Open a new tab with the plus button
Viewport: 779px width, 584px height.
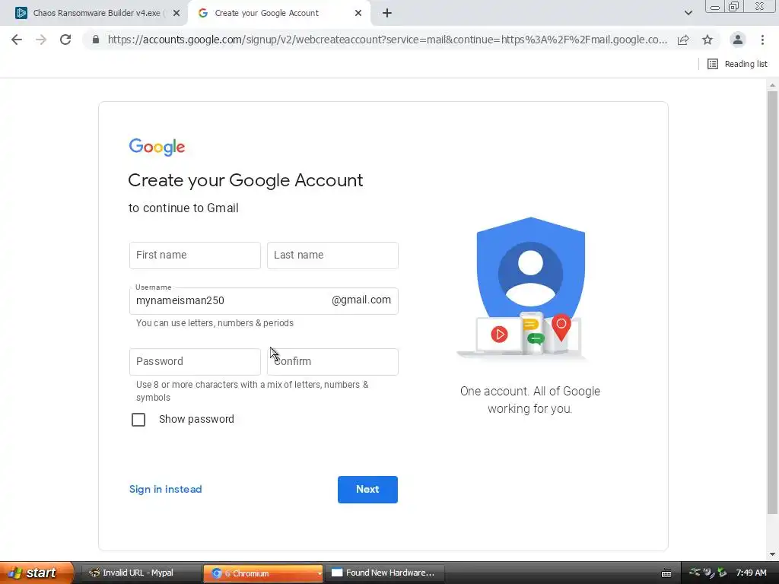[x=387, y=14]
